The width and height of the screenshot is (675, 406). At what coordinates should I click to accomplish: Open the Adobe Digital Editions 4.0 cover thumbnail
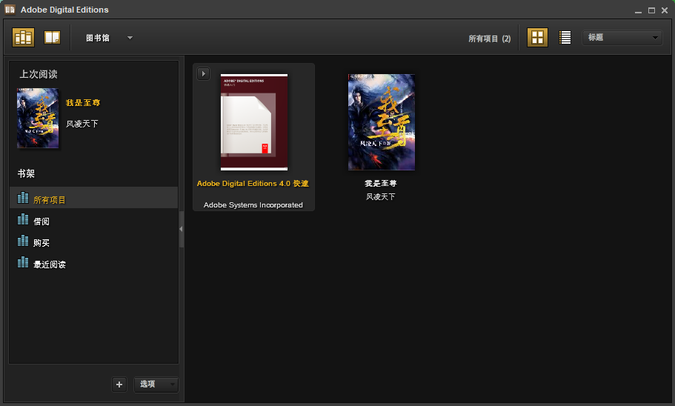[254, 122]
